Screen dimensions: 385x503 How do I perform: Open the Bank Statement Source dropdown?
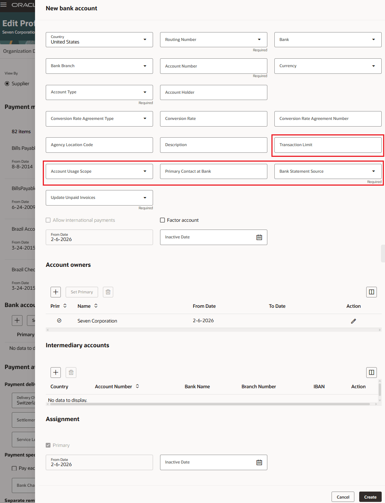(374, 171)
